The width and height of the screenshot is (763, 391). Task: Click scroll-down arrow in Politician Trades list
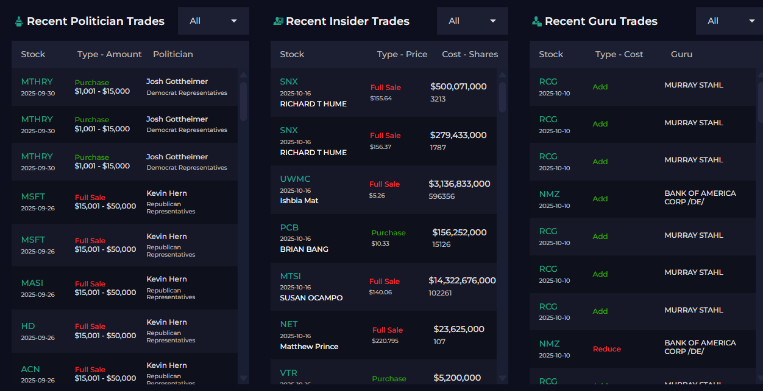click(244, 378)
